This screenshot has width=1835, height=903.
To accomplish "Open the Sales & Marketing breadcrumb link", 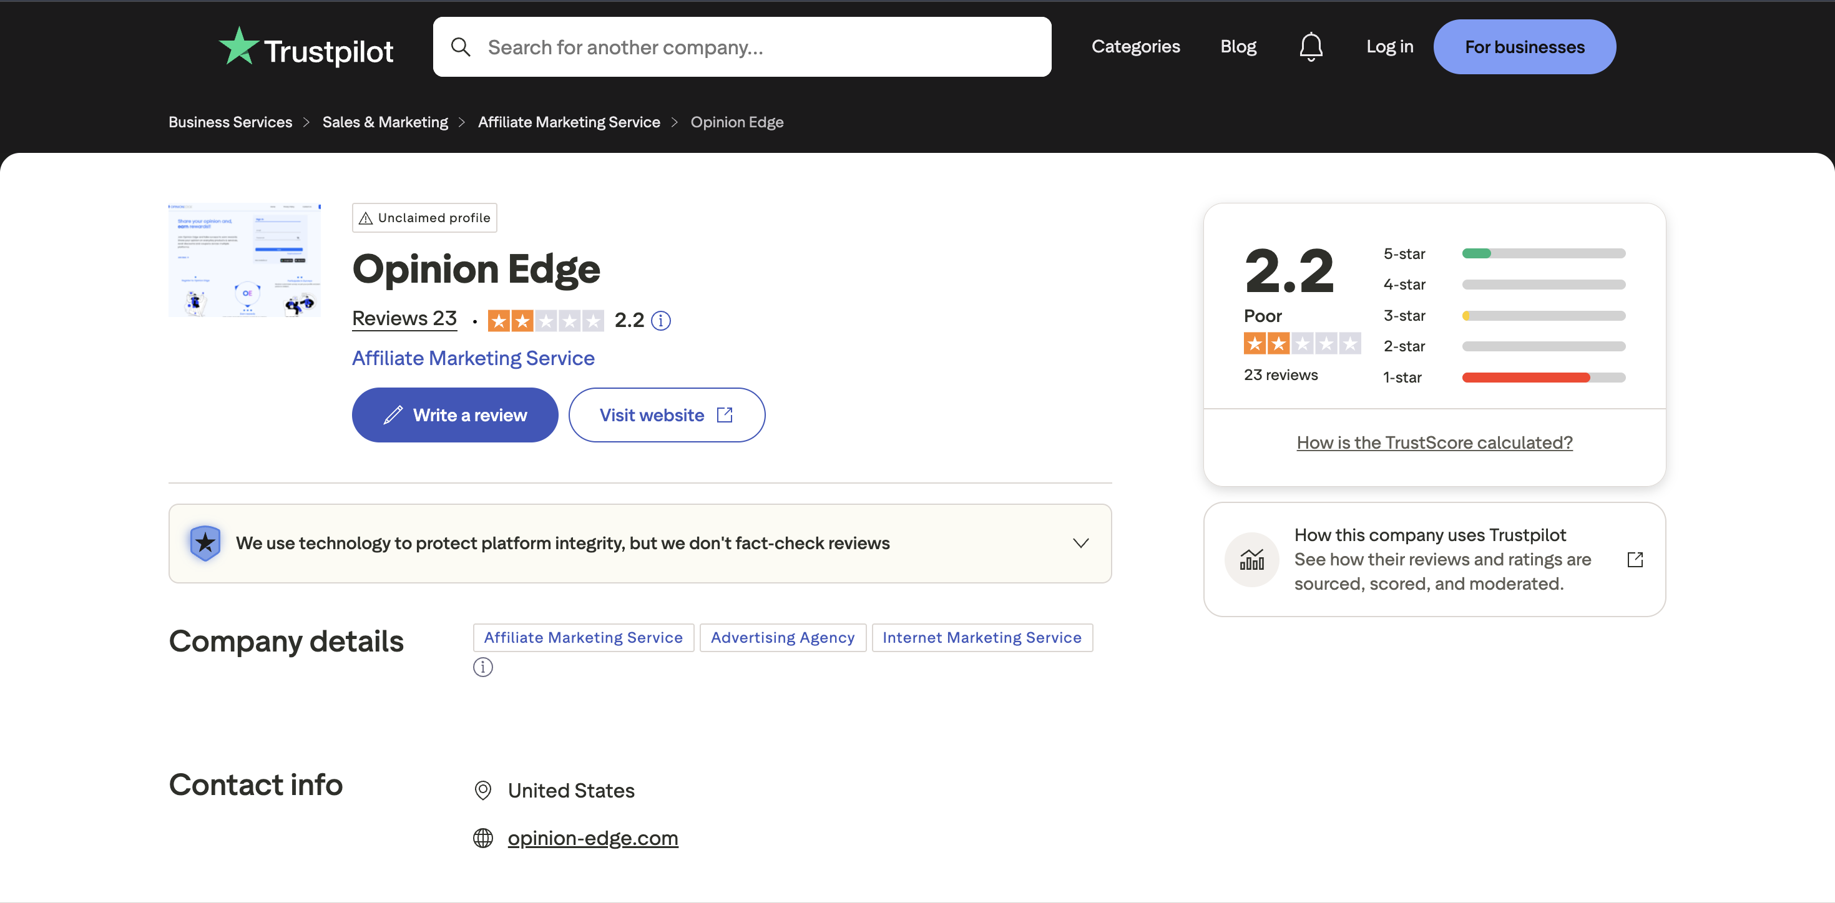I will pos(384,122).
